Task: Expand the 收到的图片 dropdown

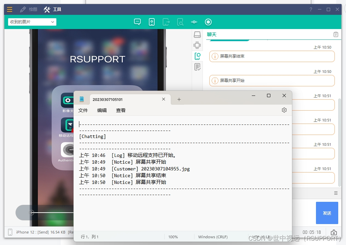Action: (32, 22)
